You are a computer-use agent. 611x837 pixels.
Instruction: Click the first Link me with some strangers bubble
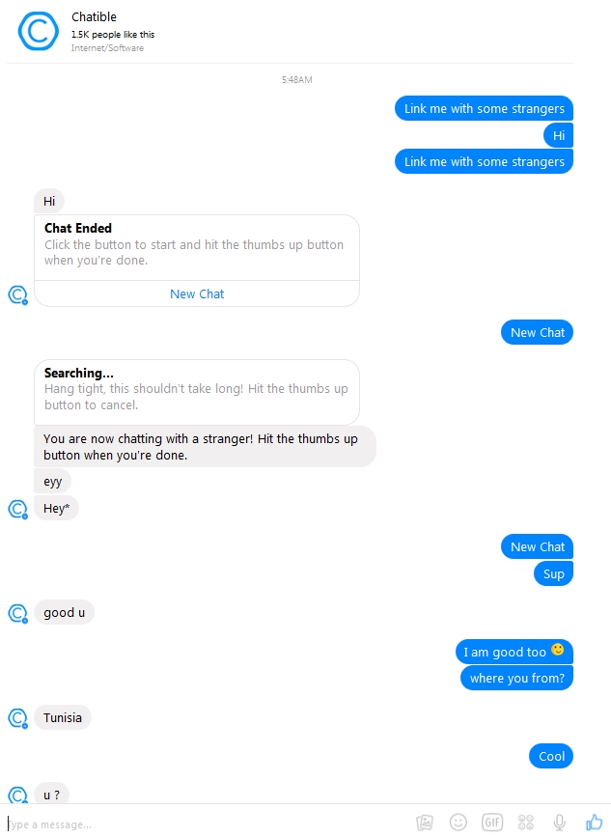pyautogui.click(x=484, y=108)
